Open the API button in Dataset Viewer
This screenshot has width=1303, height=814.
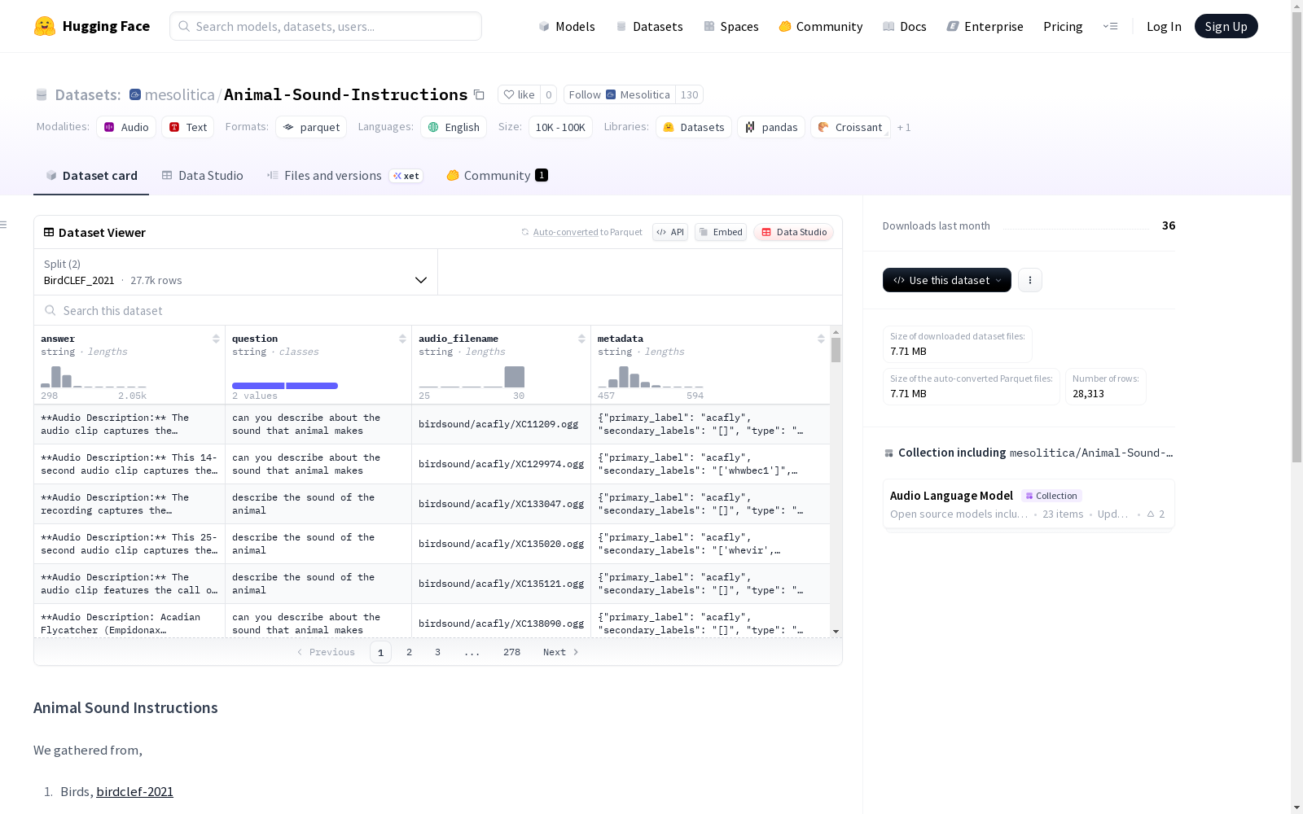(670, 232)
